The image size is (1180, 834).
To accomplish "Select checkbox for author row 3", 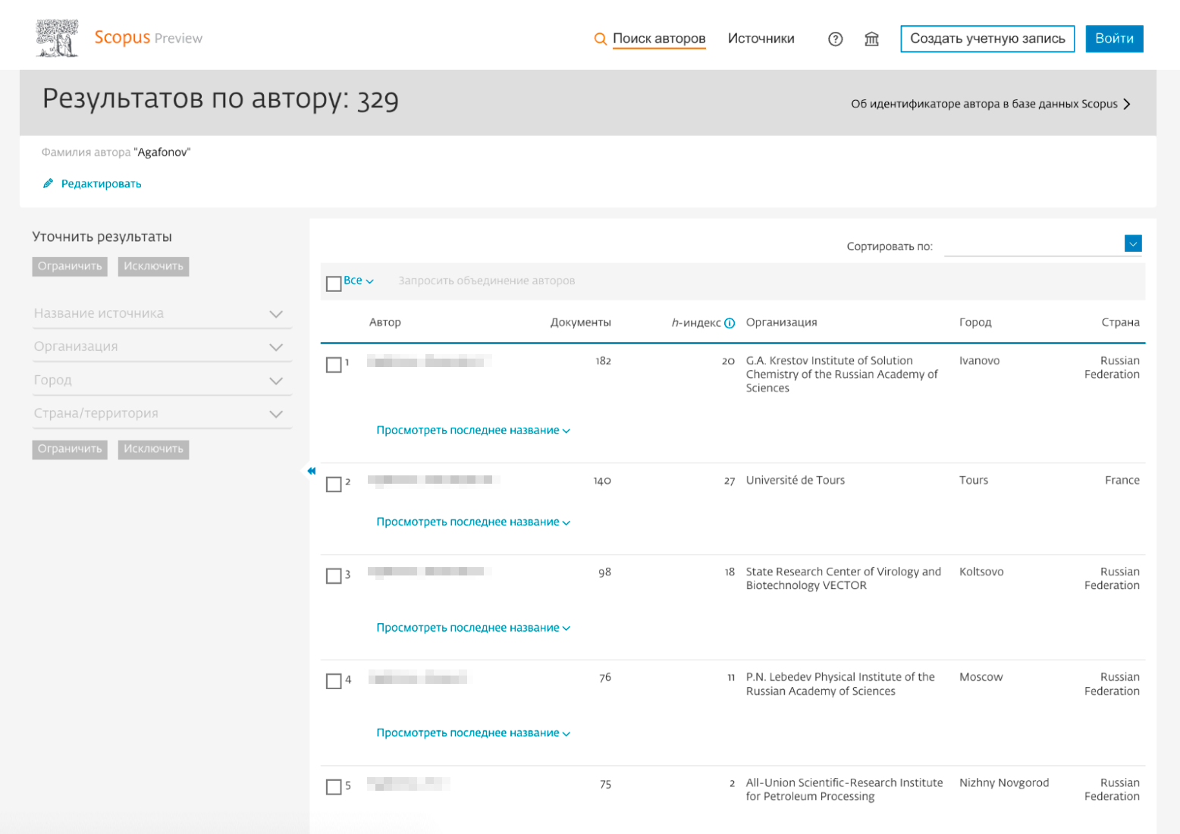I will [334, 576].
